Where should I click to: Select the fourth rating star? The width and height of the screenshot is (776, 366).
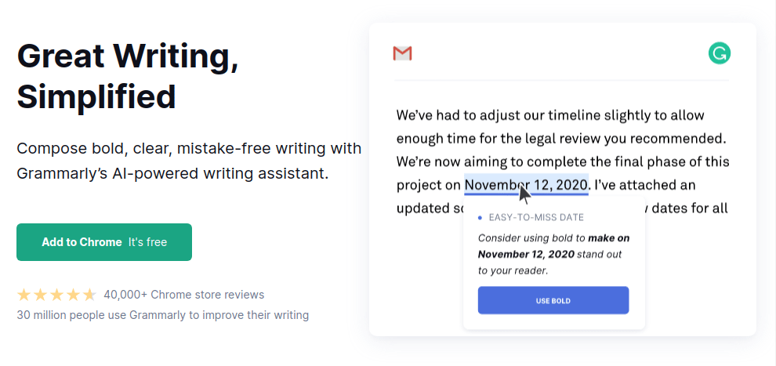(x=73, y=295)
